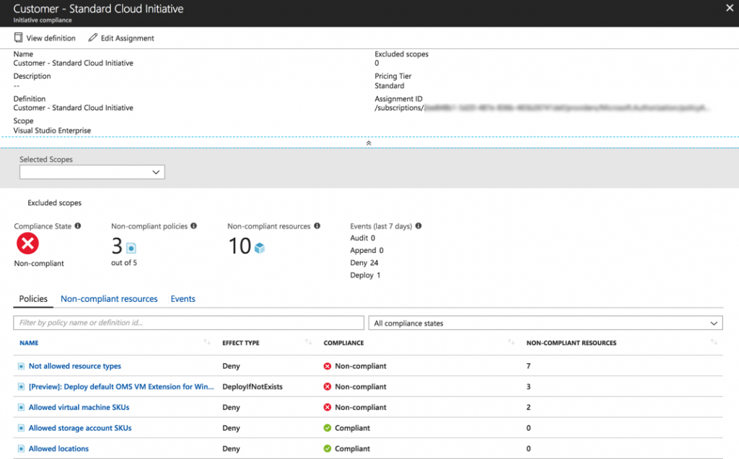The image size is (739, 459).
Task: Click the NAME column header
Action: pyautogui.click(x=29, y=343)
